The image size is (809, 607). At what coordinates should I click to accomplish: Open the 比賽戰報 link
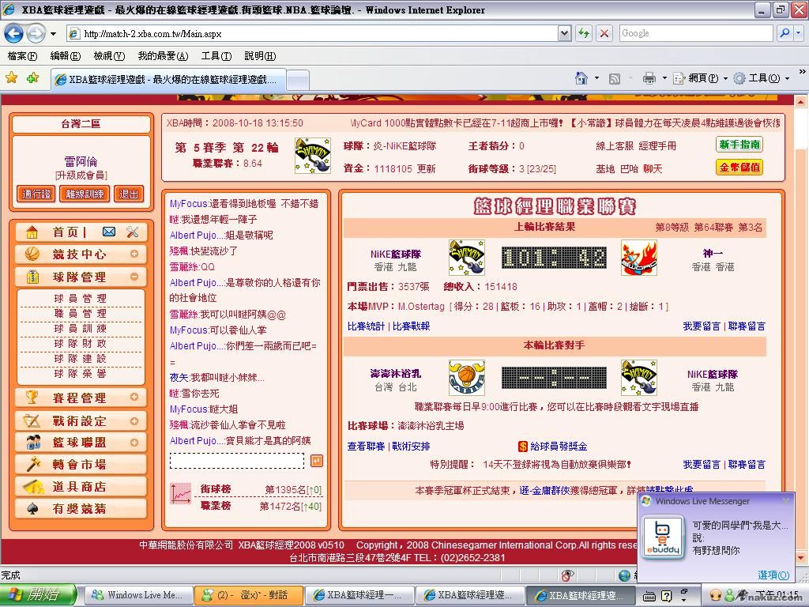(x=411, y=326)
